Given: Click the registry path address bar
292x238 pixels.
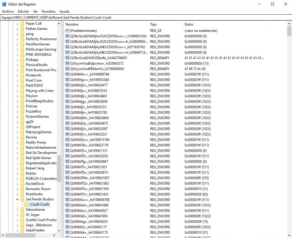Looking at the screenshot, I should click(x=146, y=18).
